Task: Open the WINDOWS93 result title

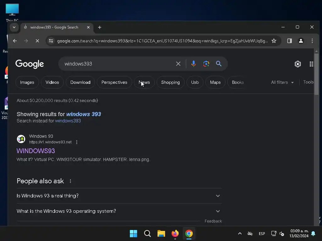Action: (36, 151)
